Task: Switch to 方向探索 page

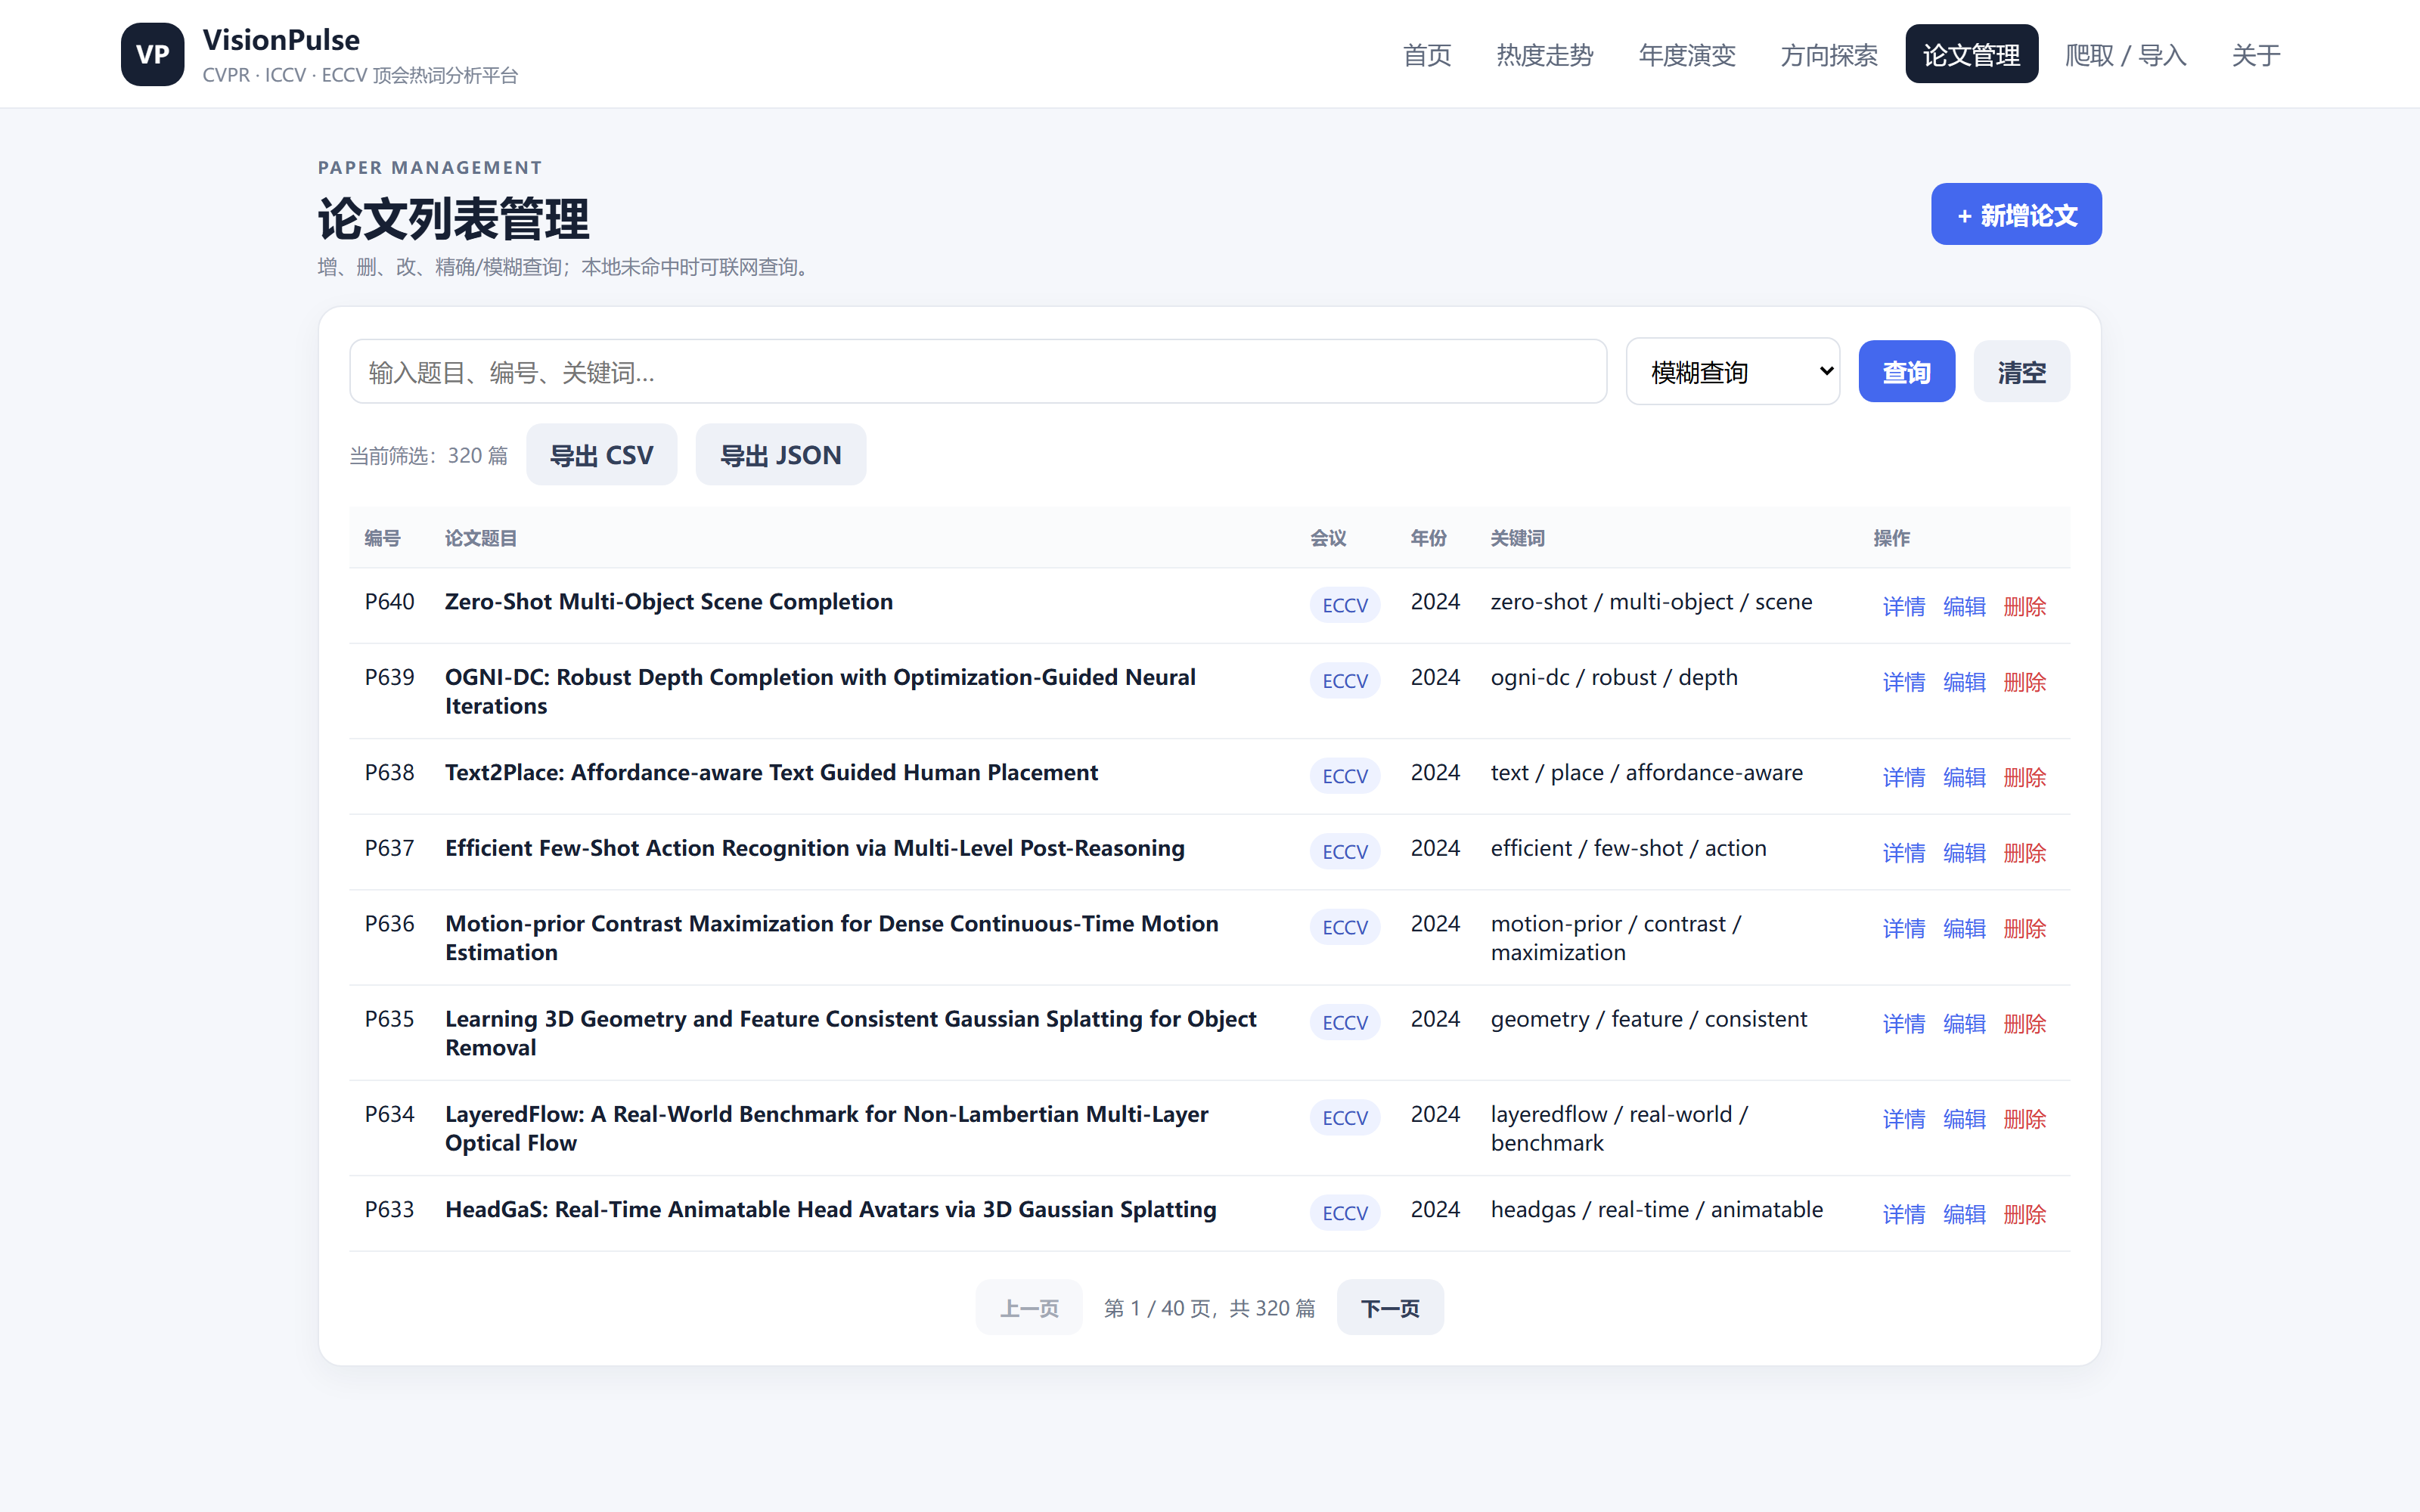Action: pos(1829,55)
